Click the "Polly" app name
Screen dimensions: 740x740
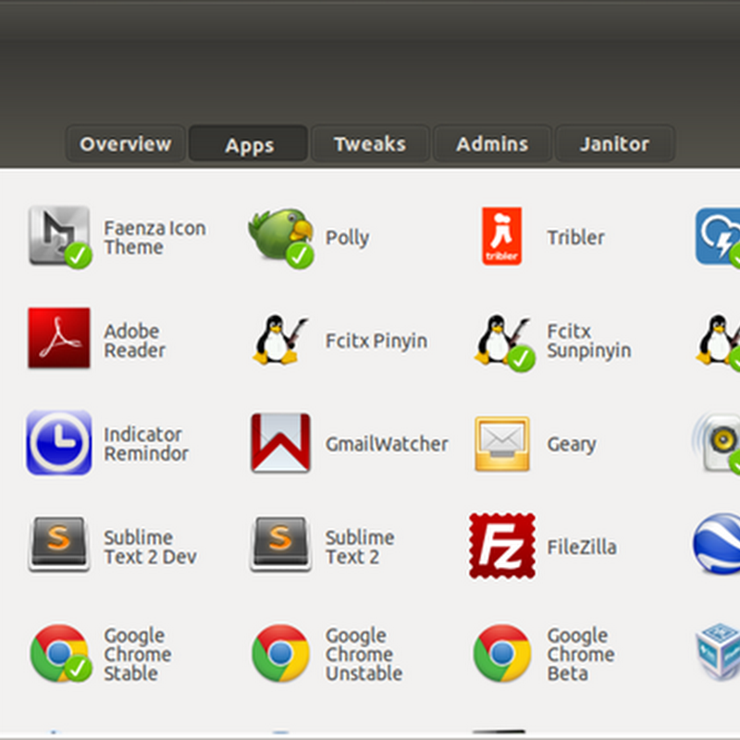[348, 238]
